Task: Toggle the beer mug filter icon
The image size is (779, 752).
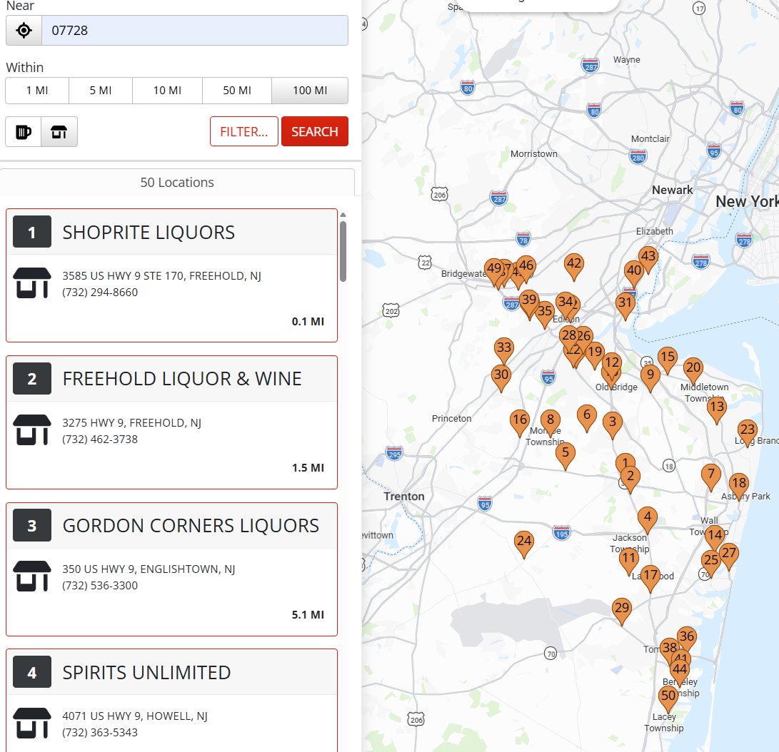Action: click(24, 131)
